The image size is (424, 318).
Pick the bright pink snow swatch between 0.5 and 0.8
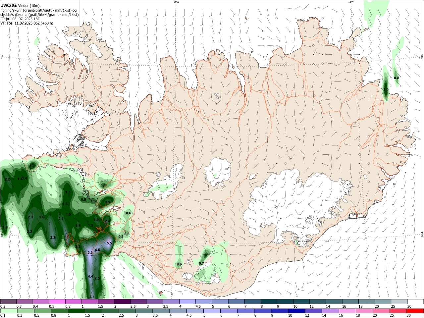(57, 302)
